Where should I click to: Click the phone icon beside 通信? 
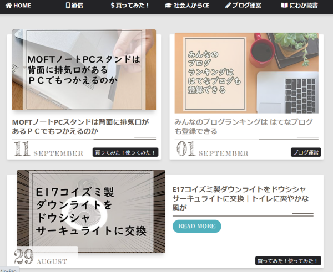[x=68, y=6]
